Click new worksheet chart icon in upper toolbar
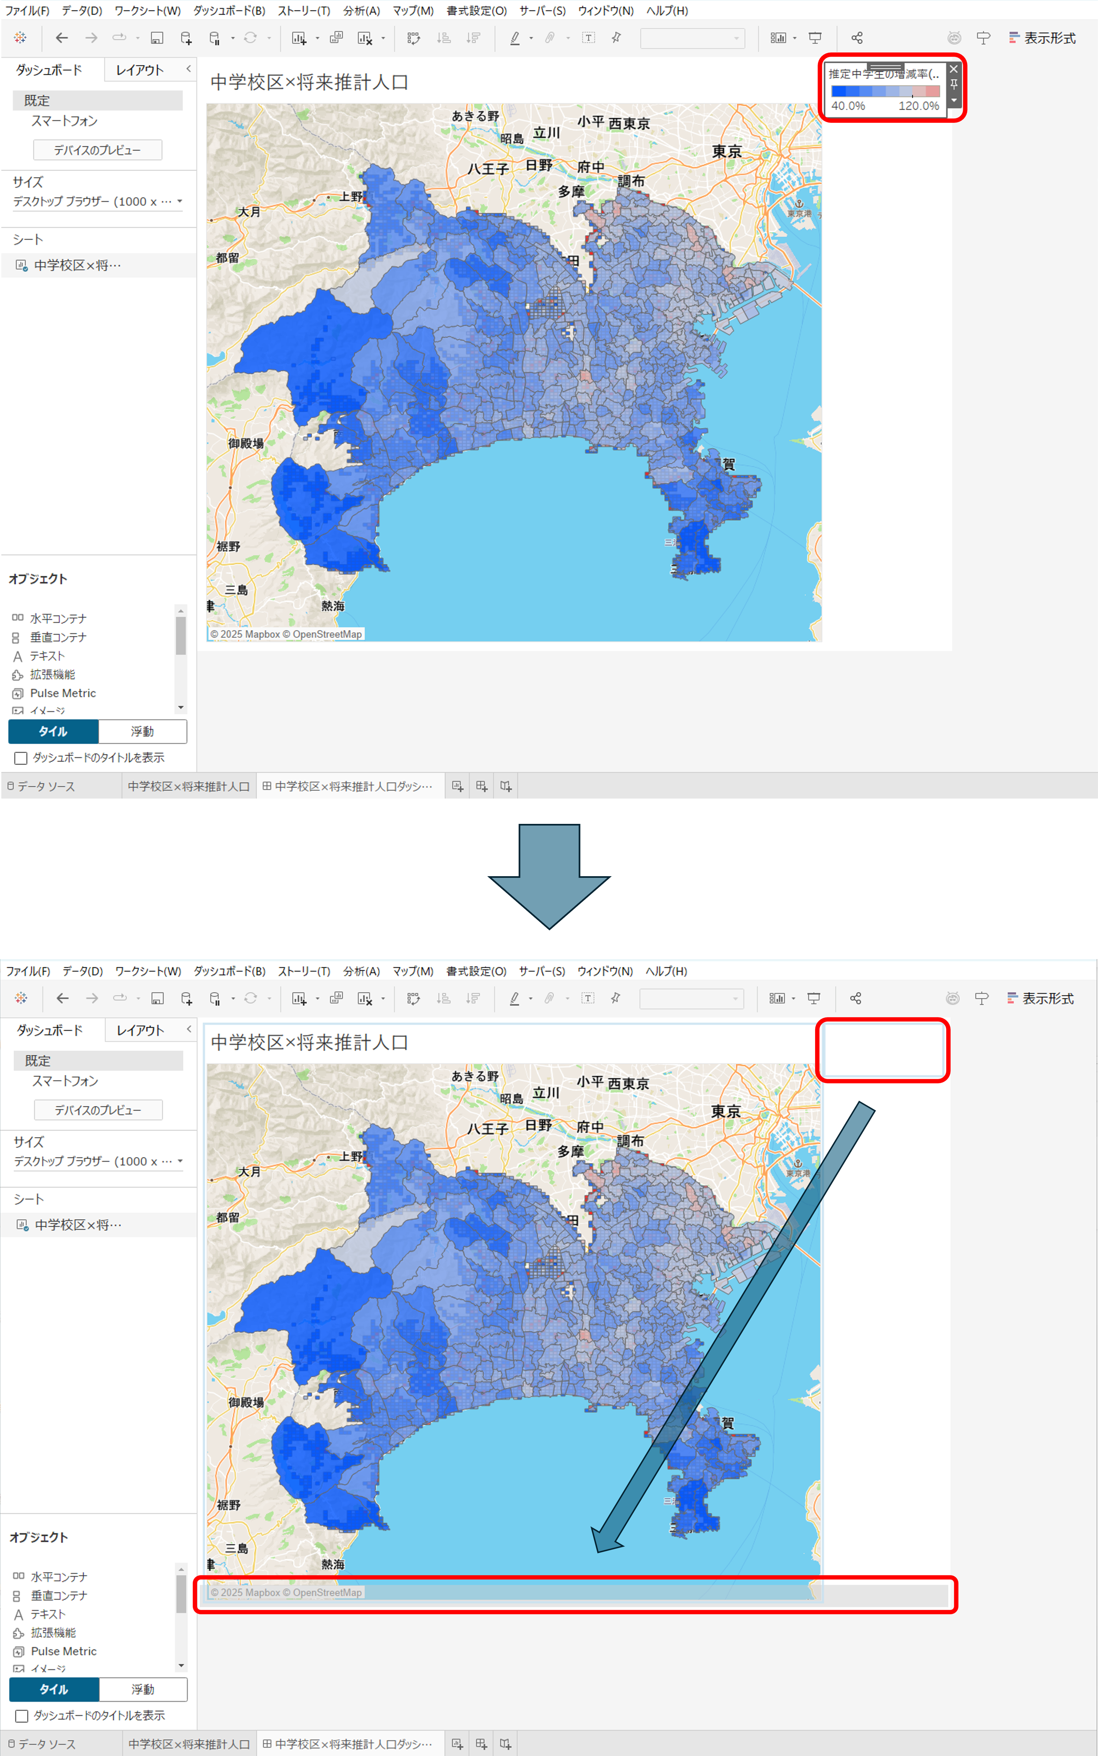The image size is (1098, 1756). tap(298, 38)
